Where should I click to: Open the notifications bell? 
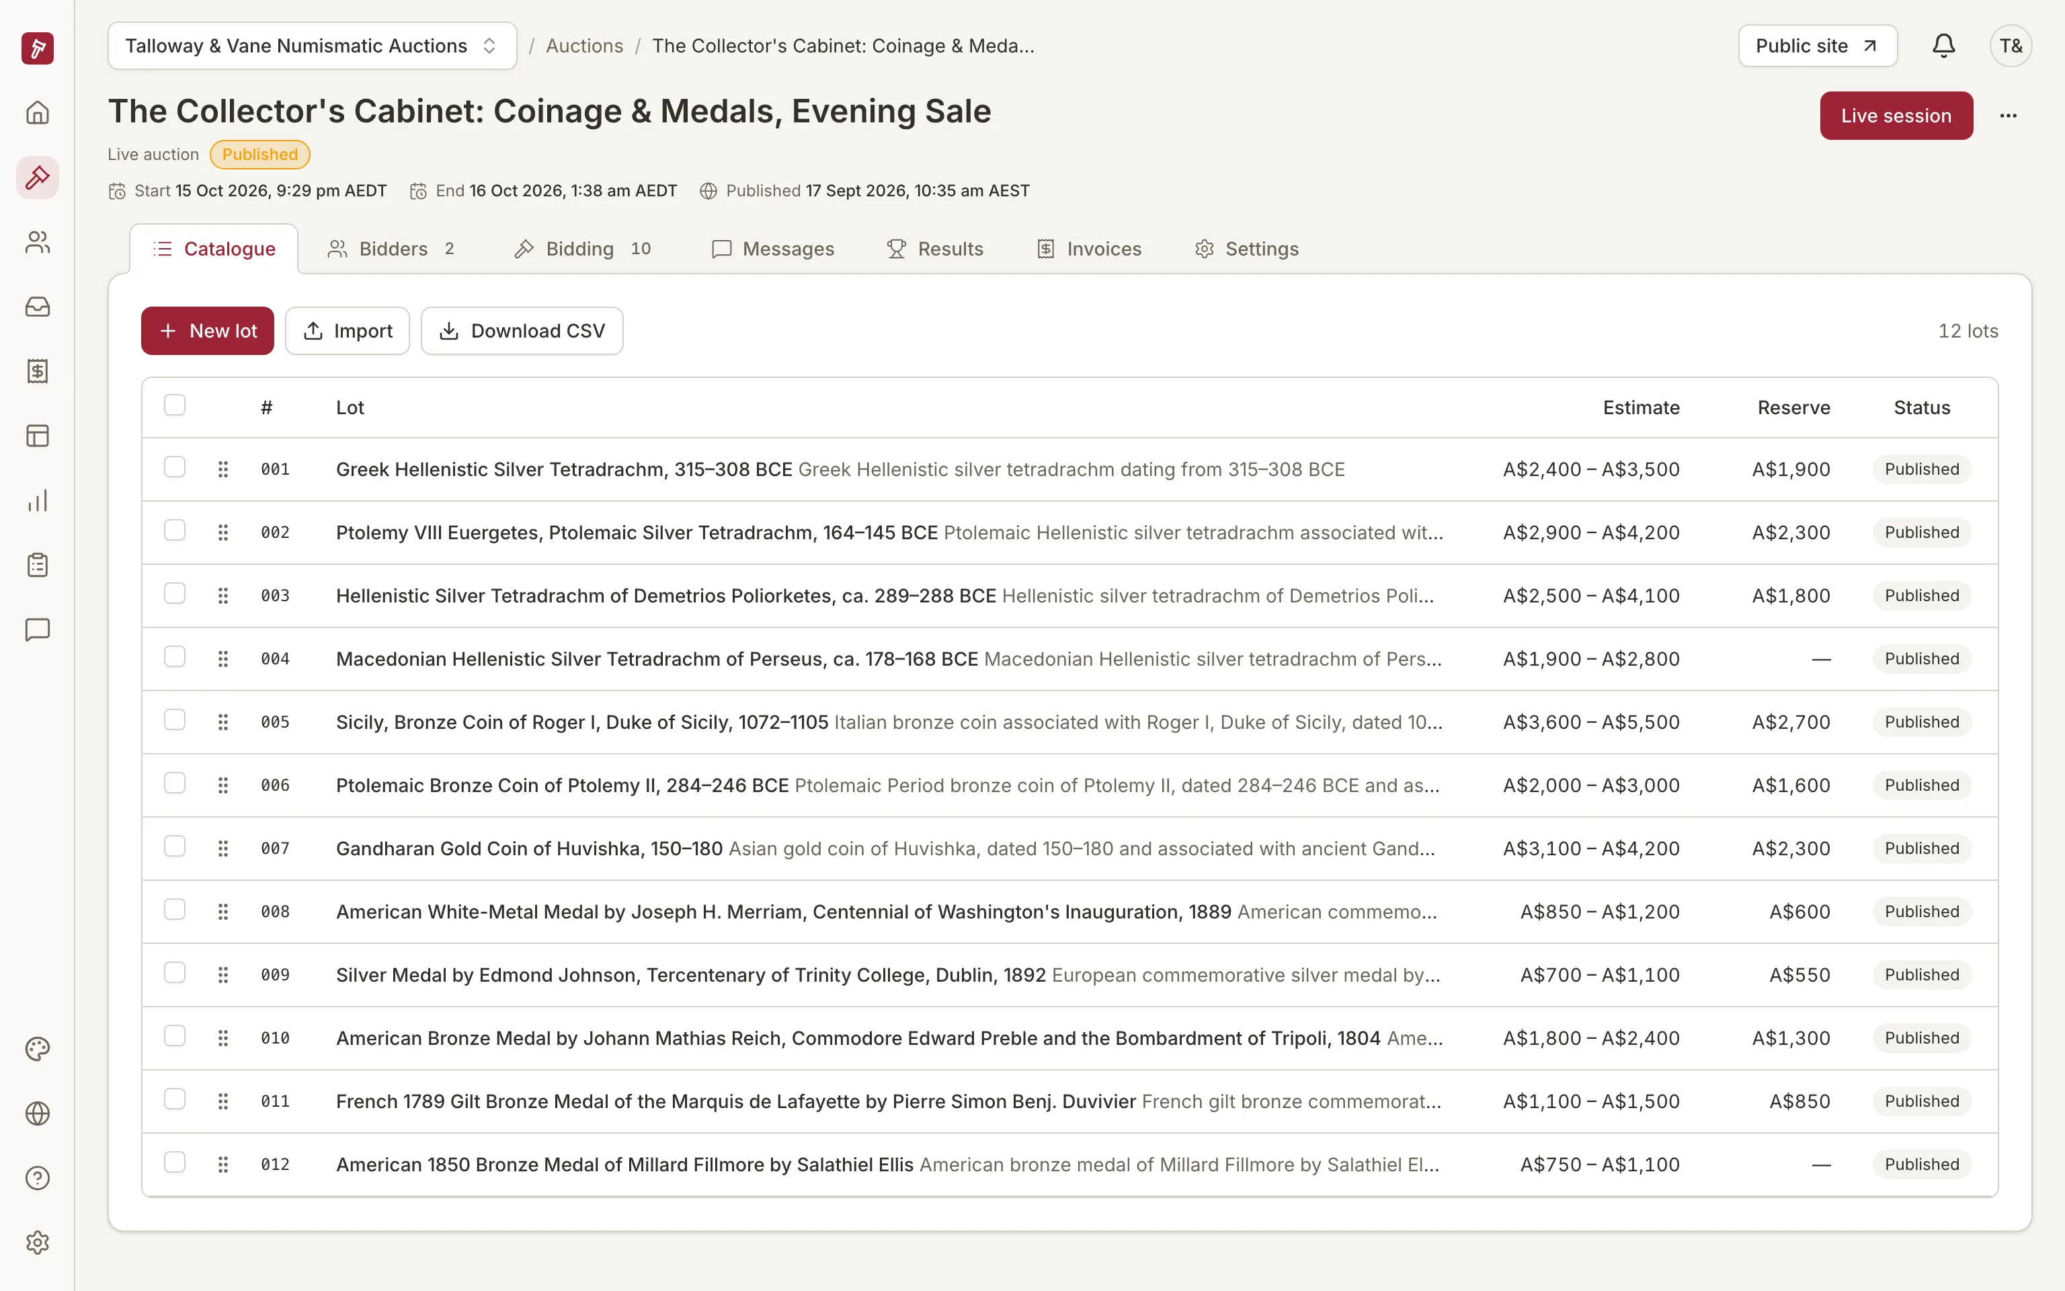pyautogui.click(x=1944, y=46)
